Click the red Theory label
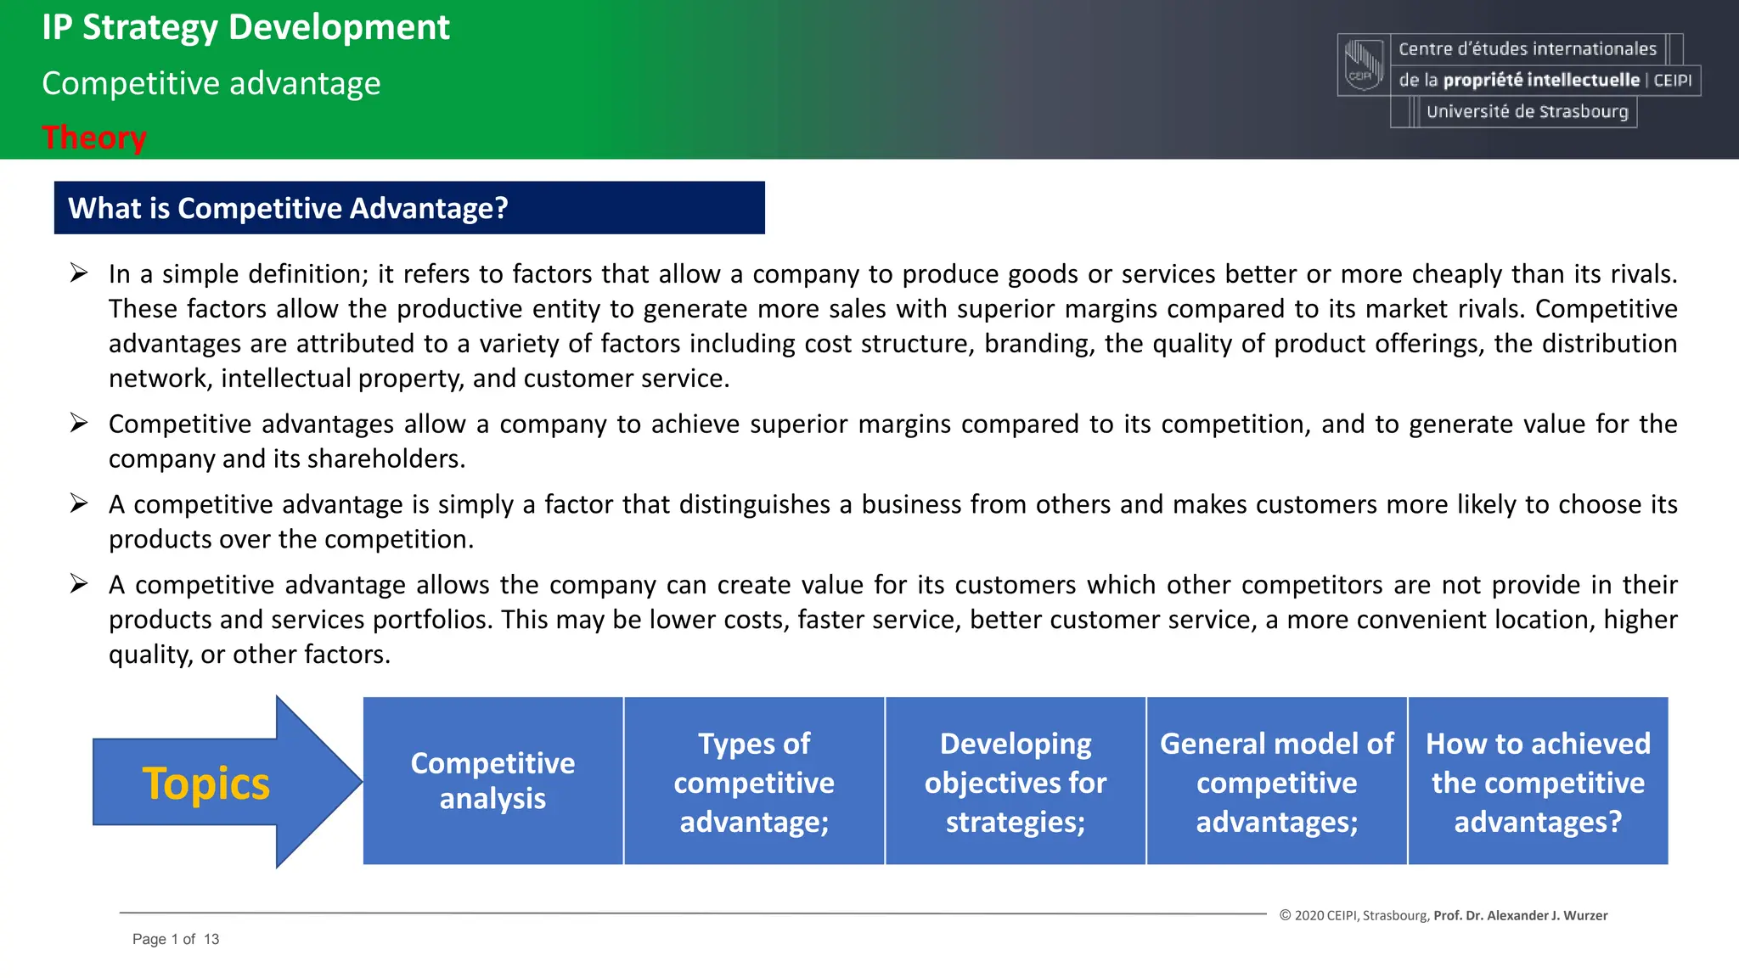Screen dimensions: 1739x978 click(94, 138)
